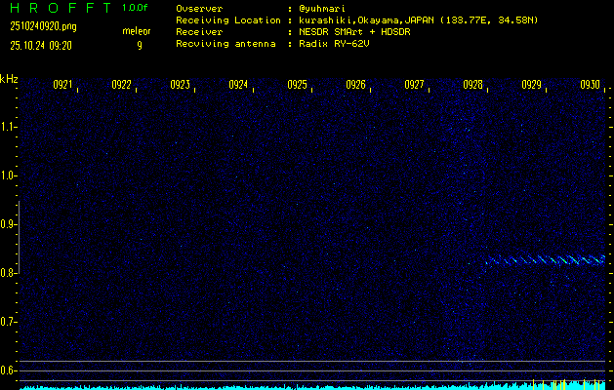Click the 1.0 kHz axis label
This screenshot has height=390, width=614.
coord(7,175)
